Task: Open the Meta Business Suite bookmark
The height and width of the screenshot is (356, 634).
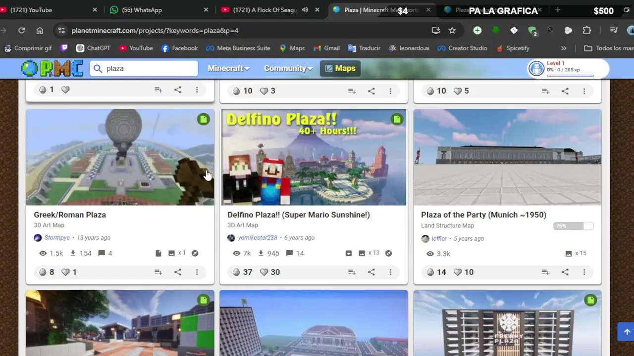Action: [x=238, y=48]
